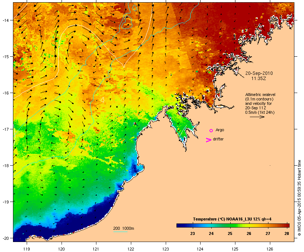Click the '0.5m/s (1kt 24h)' caption

point(260,112)
